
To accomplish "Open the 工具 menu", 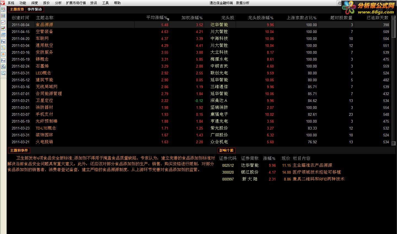I will pyautogui.click(x=105, y=3).
